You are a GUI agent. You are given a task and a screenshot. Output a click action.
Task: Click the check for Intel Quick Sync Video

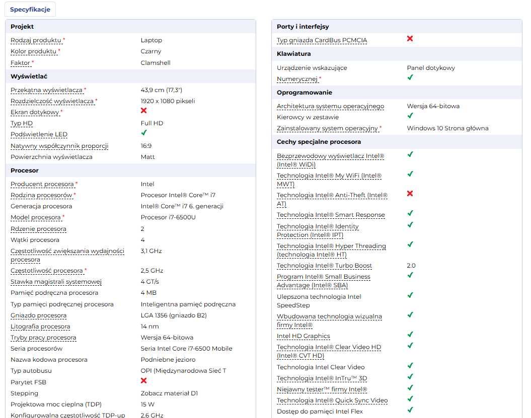(410, 399)
